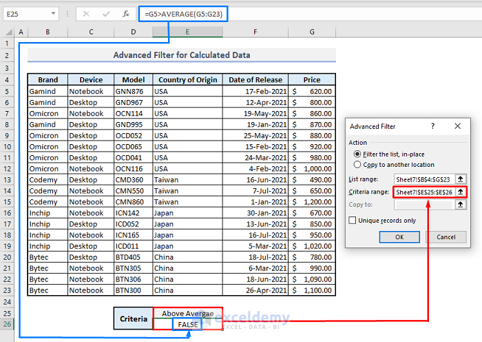Image resolution: width=482 pixels, height=342 pixels.
Task: Click OK in Advanced Filter dialog
Action: (x=399, y=237)
